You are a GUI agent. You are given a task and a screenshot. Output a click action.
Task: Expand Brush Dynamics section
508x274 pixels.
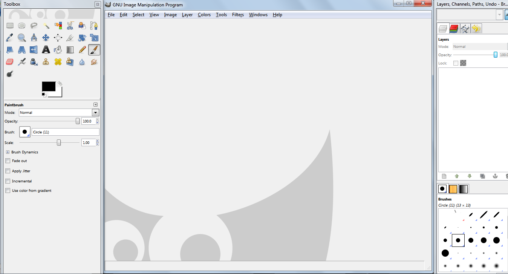(8, 152)
